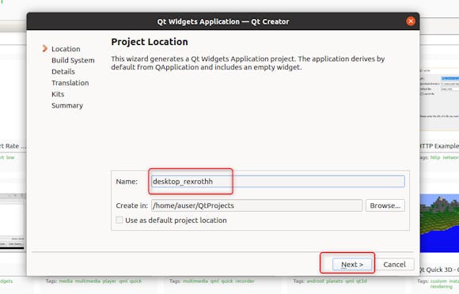
Task: Click the Next button
Action: pyautogui.click(x=352, y=264)
